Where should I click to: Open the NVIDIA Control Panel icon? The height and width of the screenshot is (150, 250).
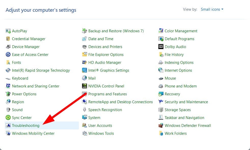(x=84, y=86)
